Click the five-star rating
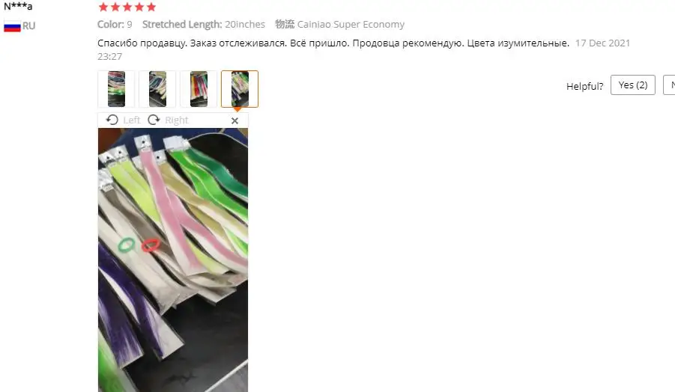675x392 pixels. tap(127, 7)
